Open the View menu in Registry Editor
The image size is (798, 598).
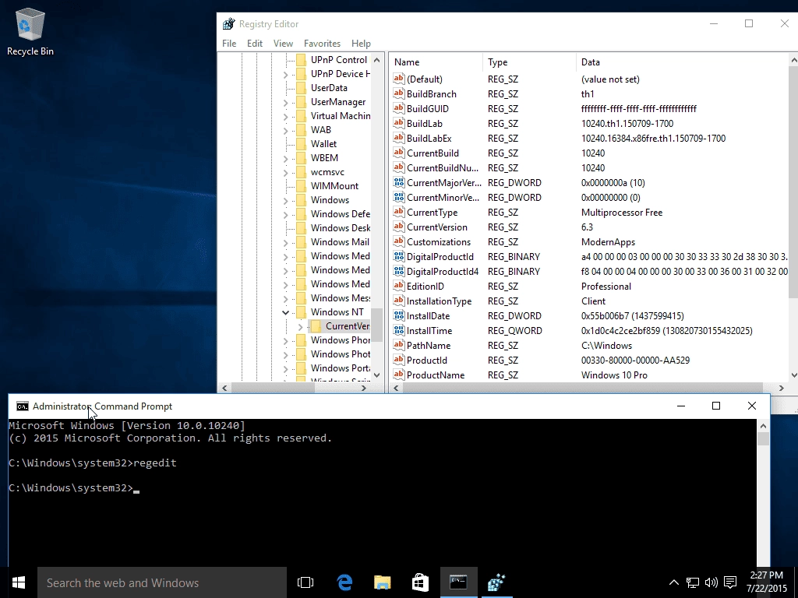[283, 44]
